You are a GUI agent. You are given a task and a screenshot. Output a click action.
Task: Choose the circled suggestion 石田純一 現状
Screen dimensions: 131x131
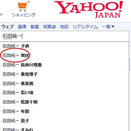(x=65, y=56)
